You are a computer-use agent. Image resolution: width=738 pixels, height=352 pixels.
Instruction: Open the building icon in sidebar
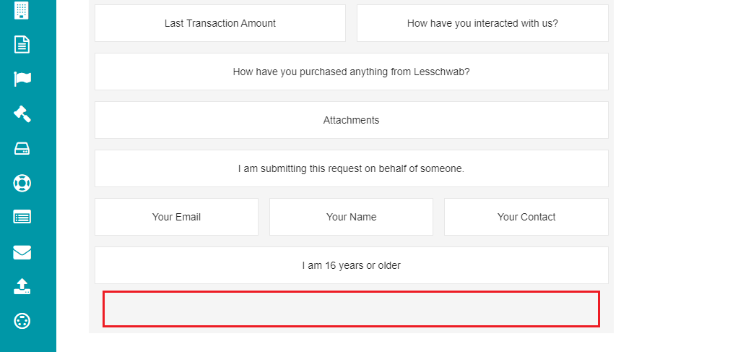22,10
